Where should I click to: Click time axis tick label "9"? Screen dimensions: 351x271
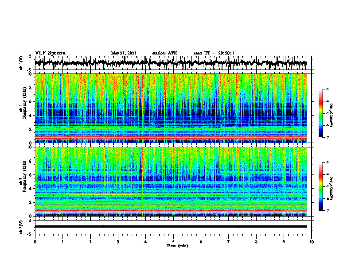[x=284, y=242]
